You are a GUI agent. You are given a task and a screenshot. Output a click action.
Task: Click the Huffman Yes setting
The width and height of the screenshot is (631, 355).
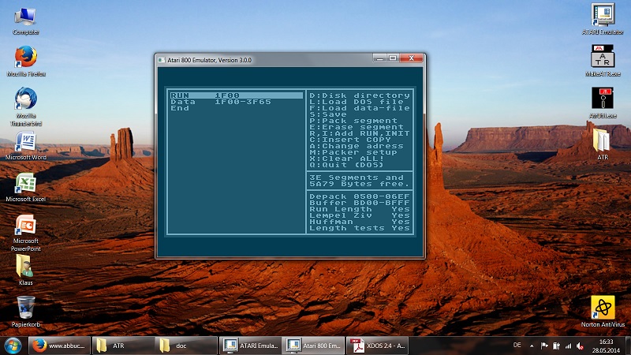(360, 222)
